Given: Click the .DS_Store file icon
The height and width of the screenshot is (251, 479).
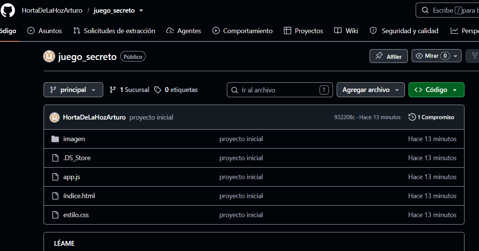Looking at the screenshot, I should [x=55, y=158].
